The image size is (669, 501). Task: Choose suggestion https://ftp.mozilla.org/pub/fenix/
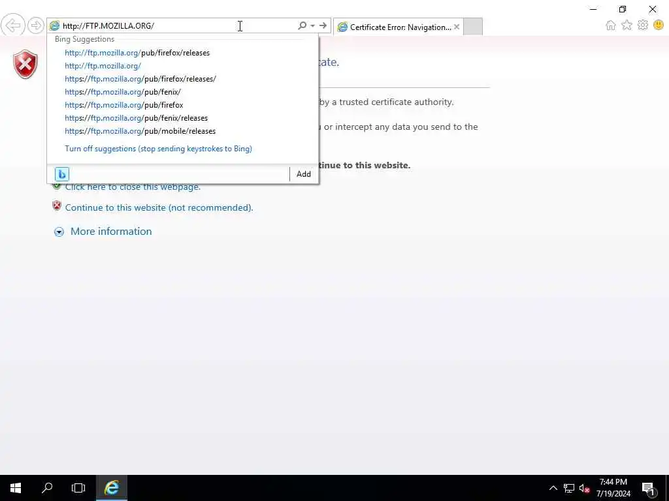click(x=123, y=91)
